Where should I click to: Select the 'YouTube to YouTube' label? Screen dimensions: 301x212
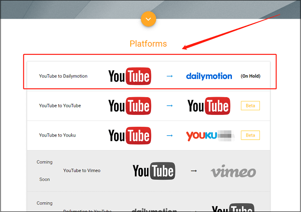pos(60,106)
